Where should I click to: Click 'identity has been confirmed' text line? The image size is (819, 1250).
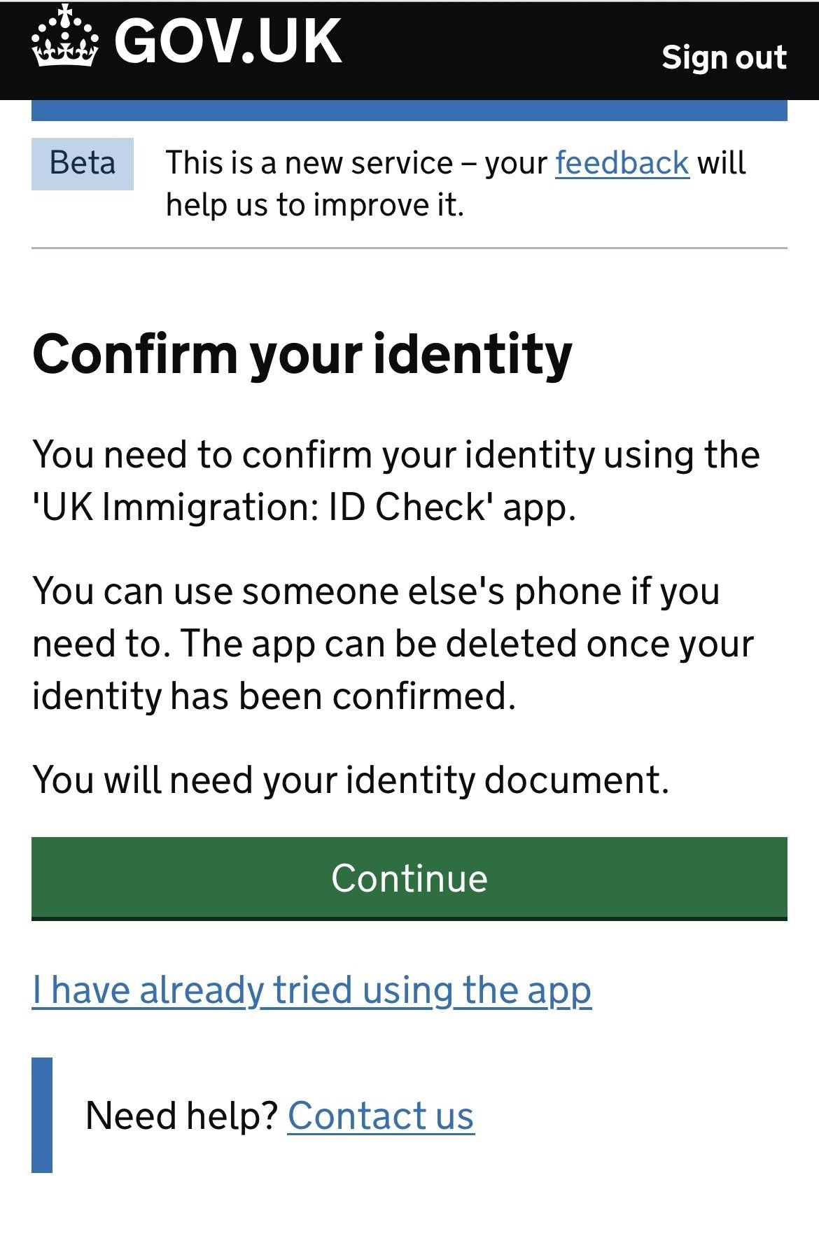pos(274,696)
